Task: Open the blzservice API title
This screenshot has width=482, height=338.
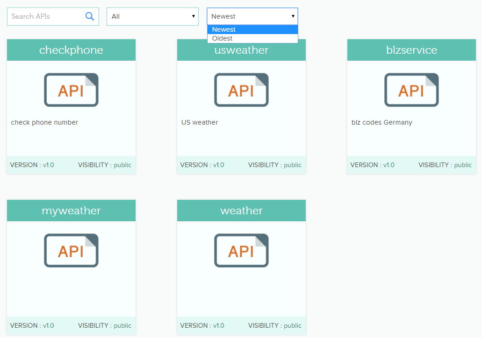Action: [411, 50]
